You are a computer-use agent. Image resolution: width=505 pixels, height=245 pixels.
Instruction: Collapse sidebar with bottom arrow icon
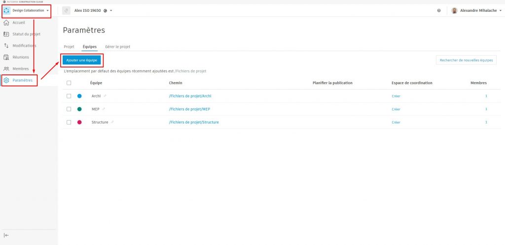click(x=6, y=236)
